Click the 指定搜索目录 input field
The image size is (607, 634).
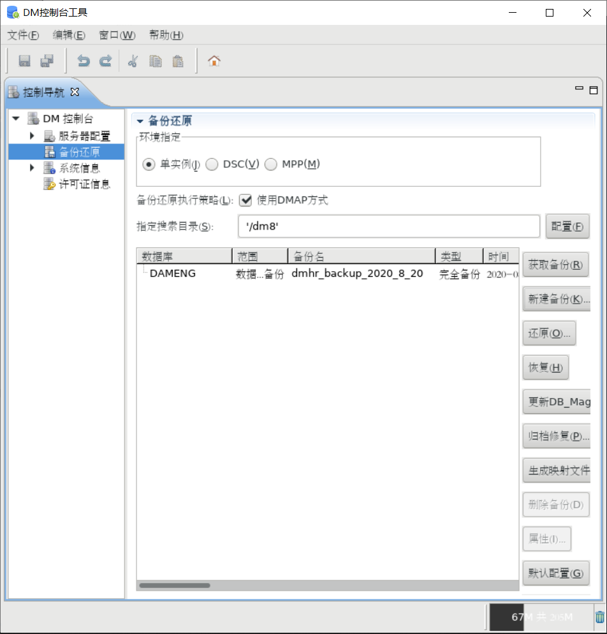(x=389, y=226)
